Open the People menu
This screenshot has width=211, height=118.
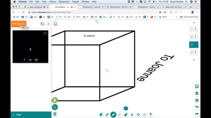(x=75, y=2)
